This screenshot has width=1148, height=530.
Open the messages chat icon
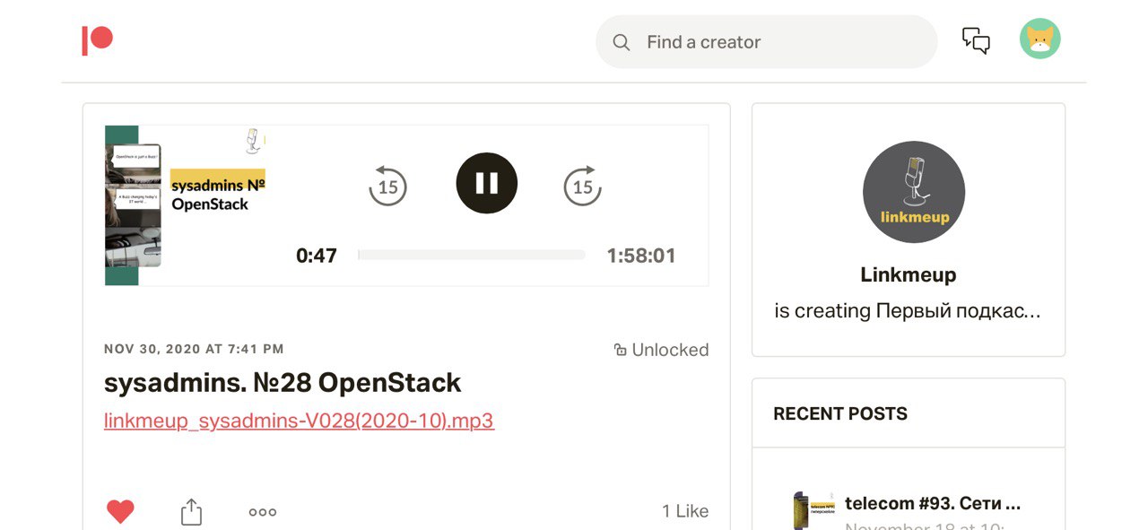[976, 40]
